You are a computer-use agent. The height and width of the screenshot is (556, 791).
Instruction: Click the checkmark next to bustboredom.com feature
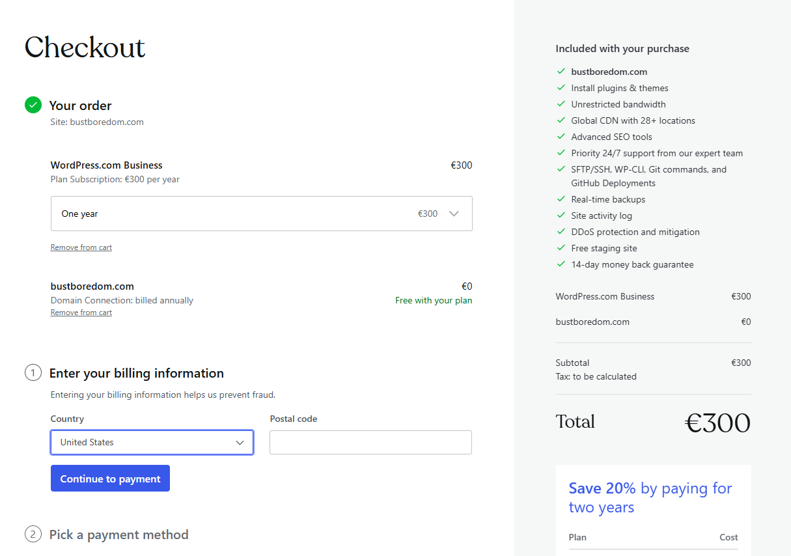point(561,72)
